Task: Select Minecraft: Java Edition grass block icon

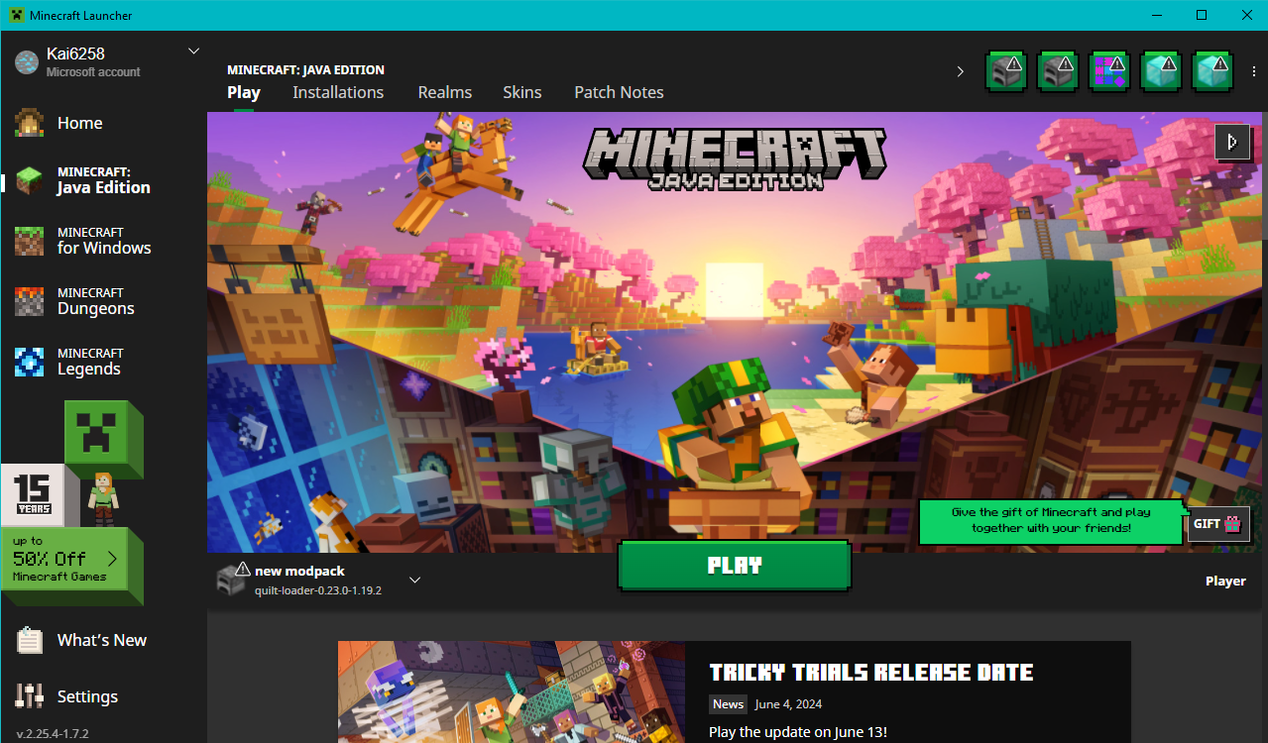Action: 29,180
